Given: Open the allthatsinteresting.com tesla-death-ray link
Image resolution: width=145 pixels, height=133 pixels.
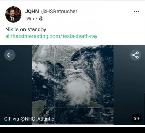Looking at the screenshot, I should (51, 36).
